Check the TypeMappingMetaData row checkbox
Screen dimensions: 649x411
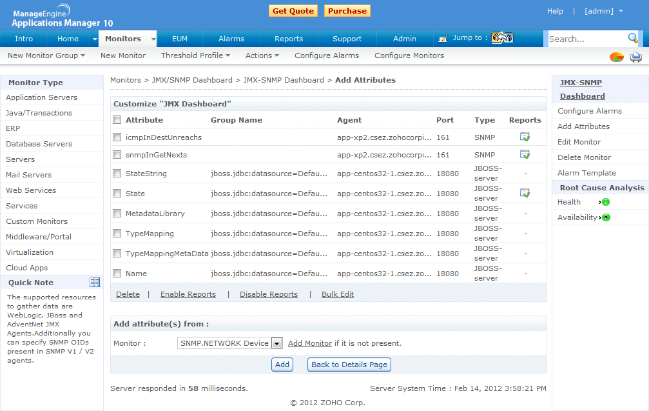click(x=117, y=253)
